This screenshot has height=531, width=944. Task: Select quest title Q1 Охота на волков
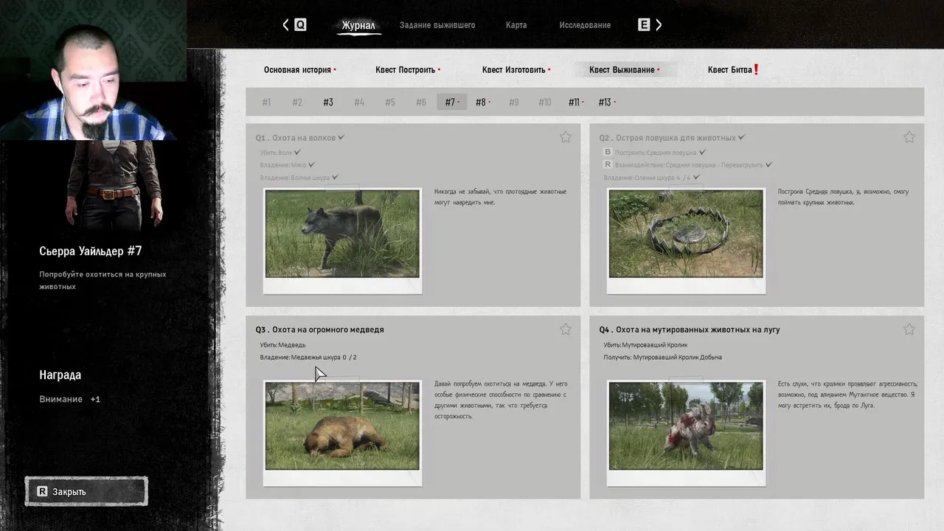296,138
